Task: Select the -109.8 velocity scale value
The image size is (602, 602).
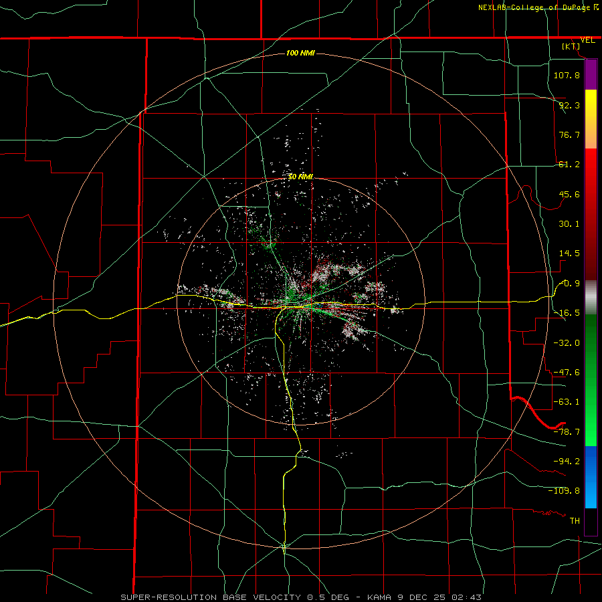Action: tap(564, 491)
